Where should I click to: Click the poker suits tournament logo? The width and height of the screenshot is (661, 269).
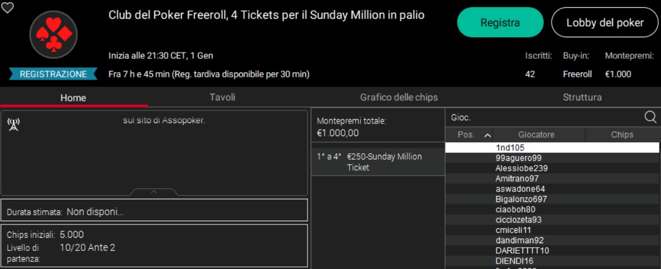tap(53, 35)
